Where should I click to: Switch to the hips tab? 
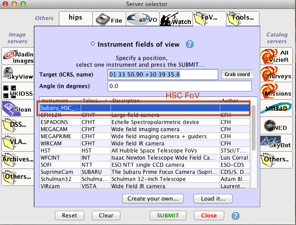75,18
